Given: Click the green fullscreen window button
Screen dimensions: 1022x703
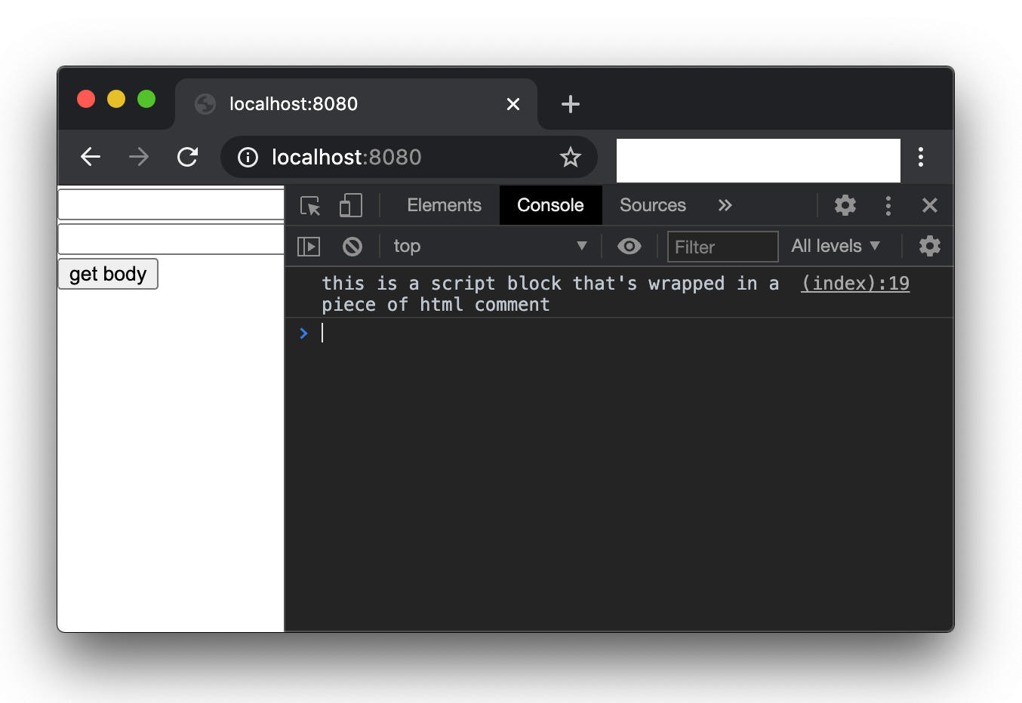Looking at the screenshot, I should coord(146,99).
